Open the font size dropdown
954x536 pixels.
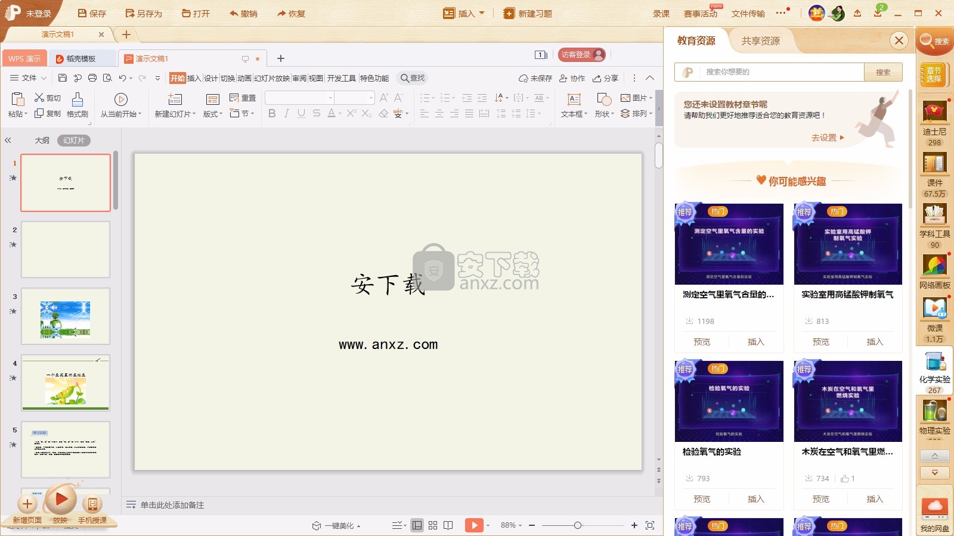(371, 98)
